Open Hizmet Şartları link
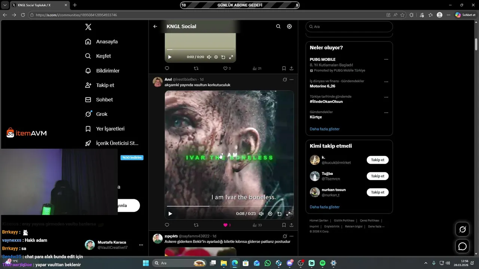This screenshot has height=269, width=479. coord(319,220)
